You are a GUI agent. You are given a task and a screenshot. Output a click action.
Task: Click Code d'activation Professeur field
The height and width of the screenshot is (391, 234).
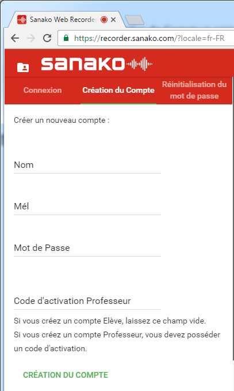pyautogui.click(x=87, y=301)
